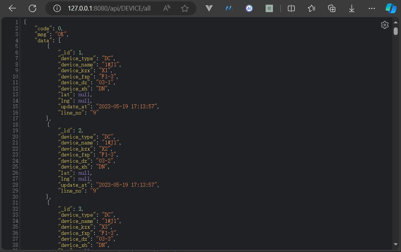Open the Downloads panel
Viewport: 401px width, 252px height.
tap(352, 8)
